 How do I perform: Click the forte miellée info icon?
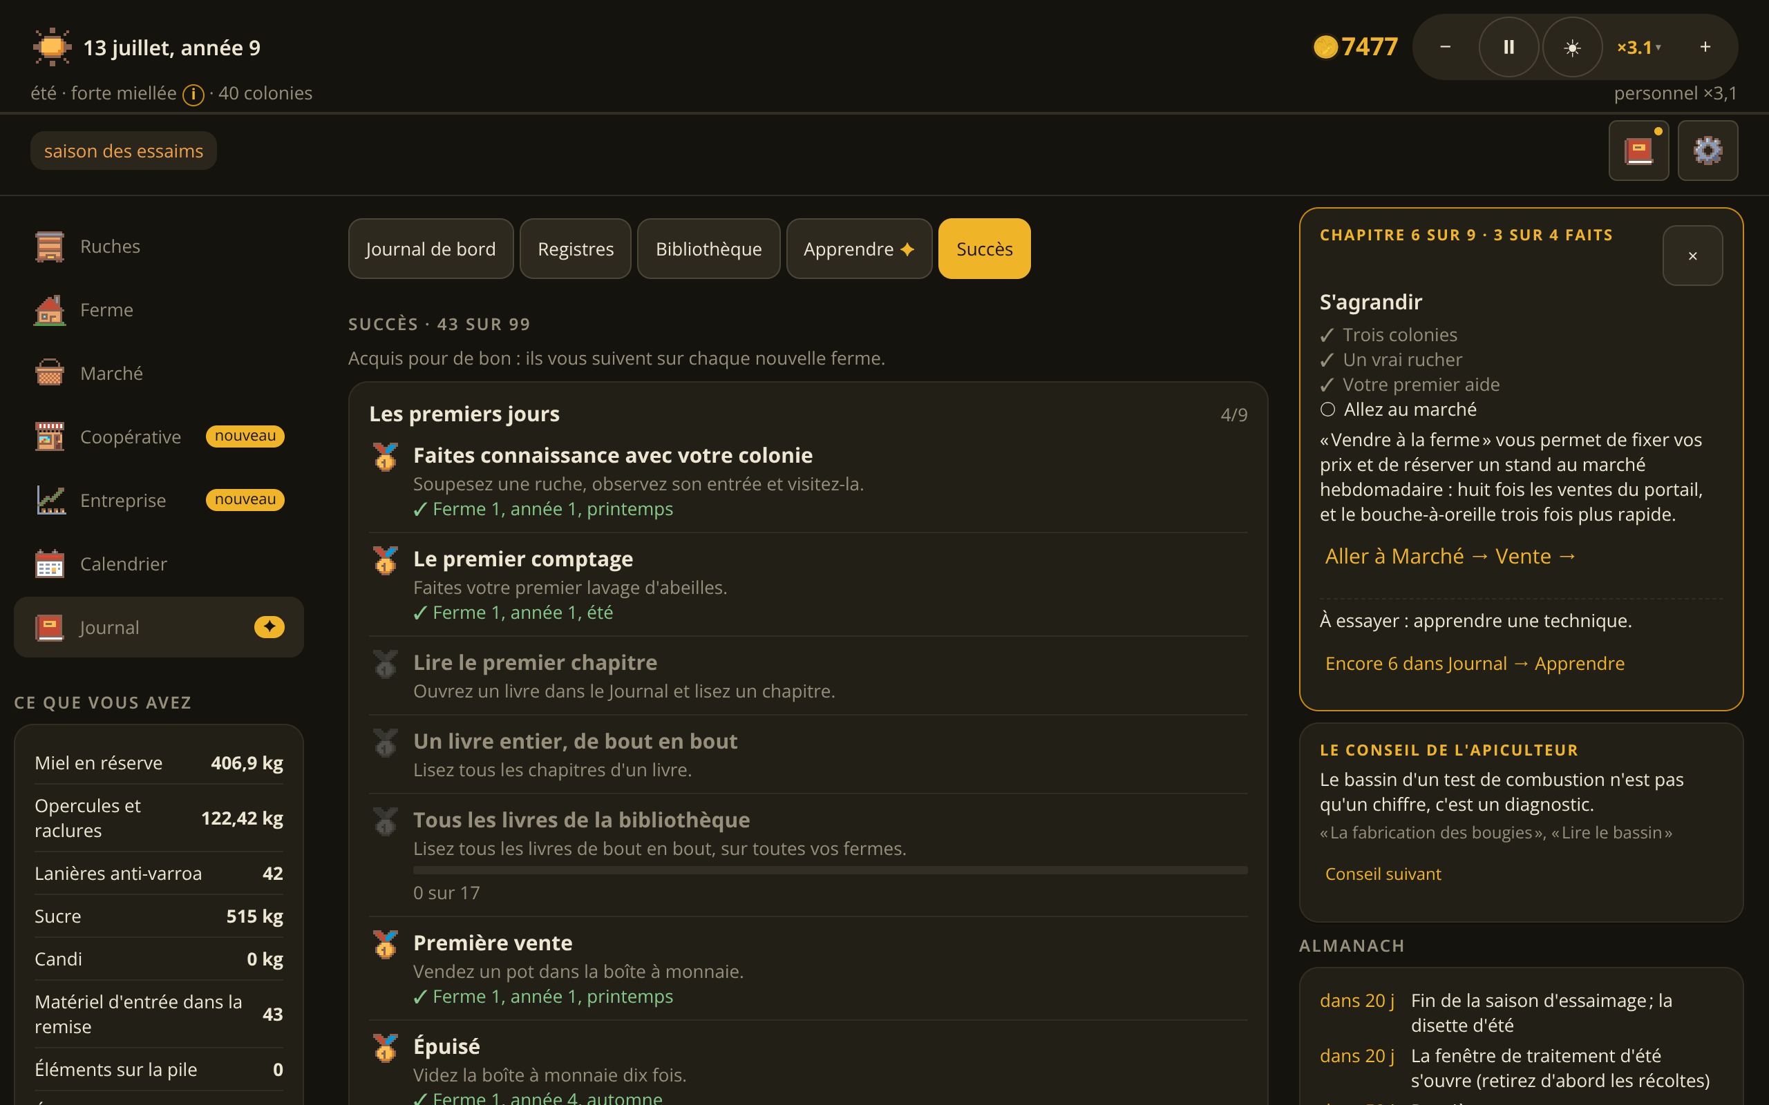[x=193, y=95]
